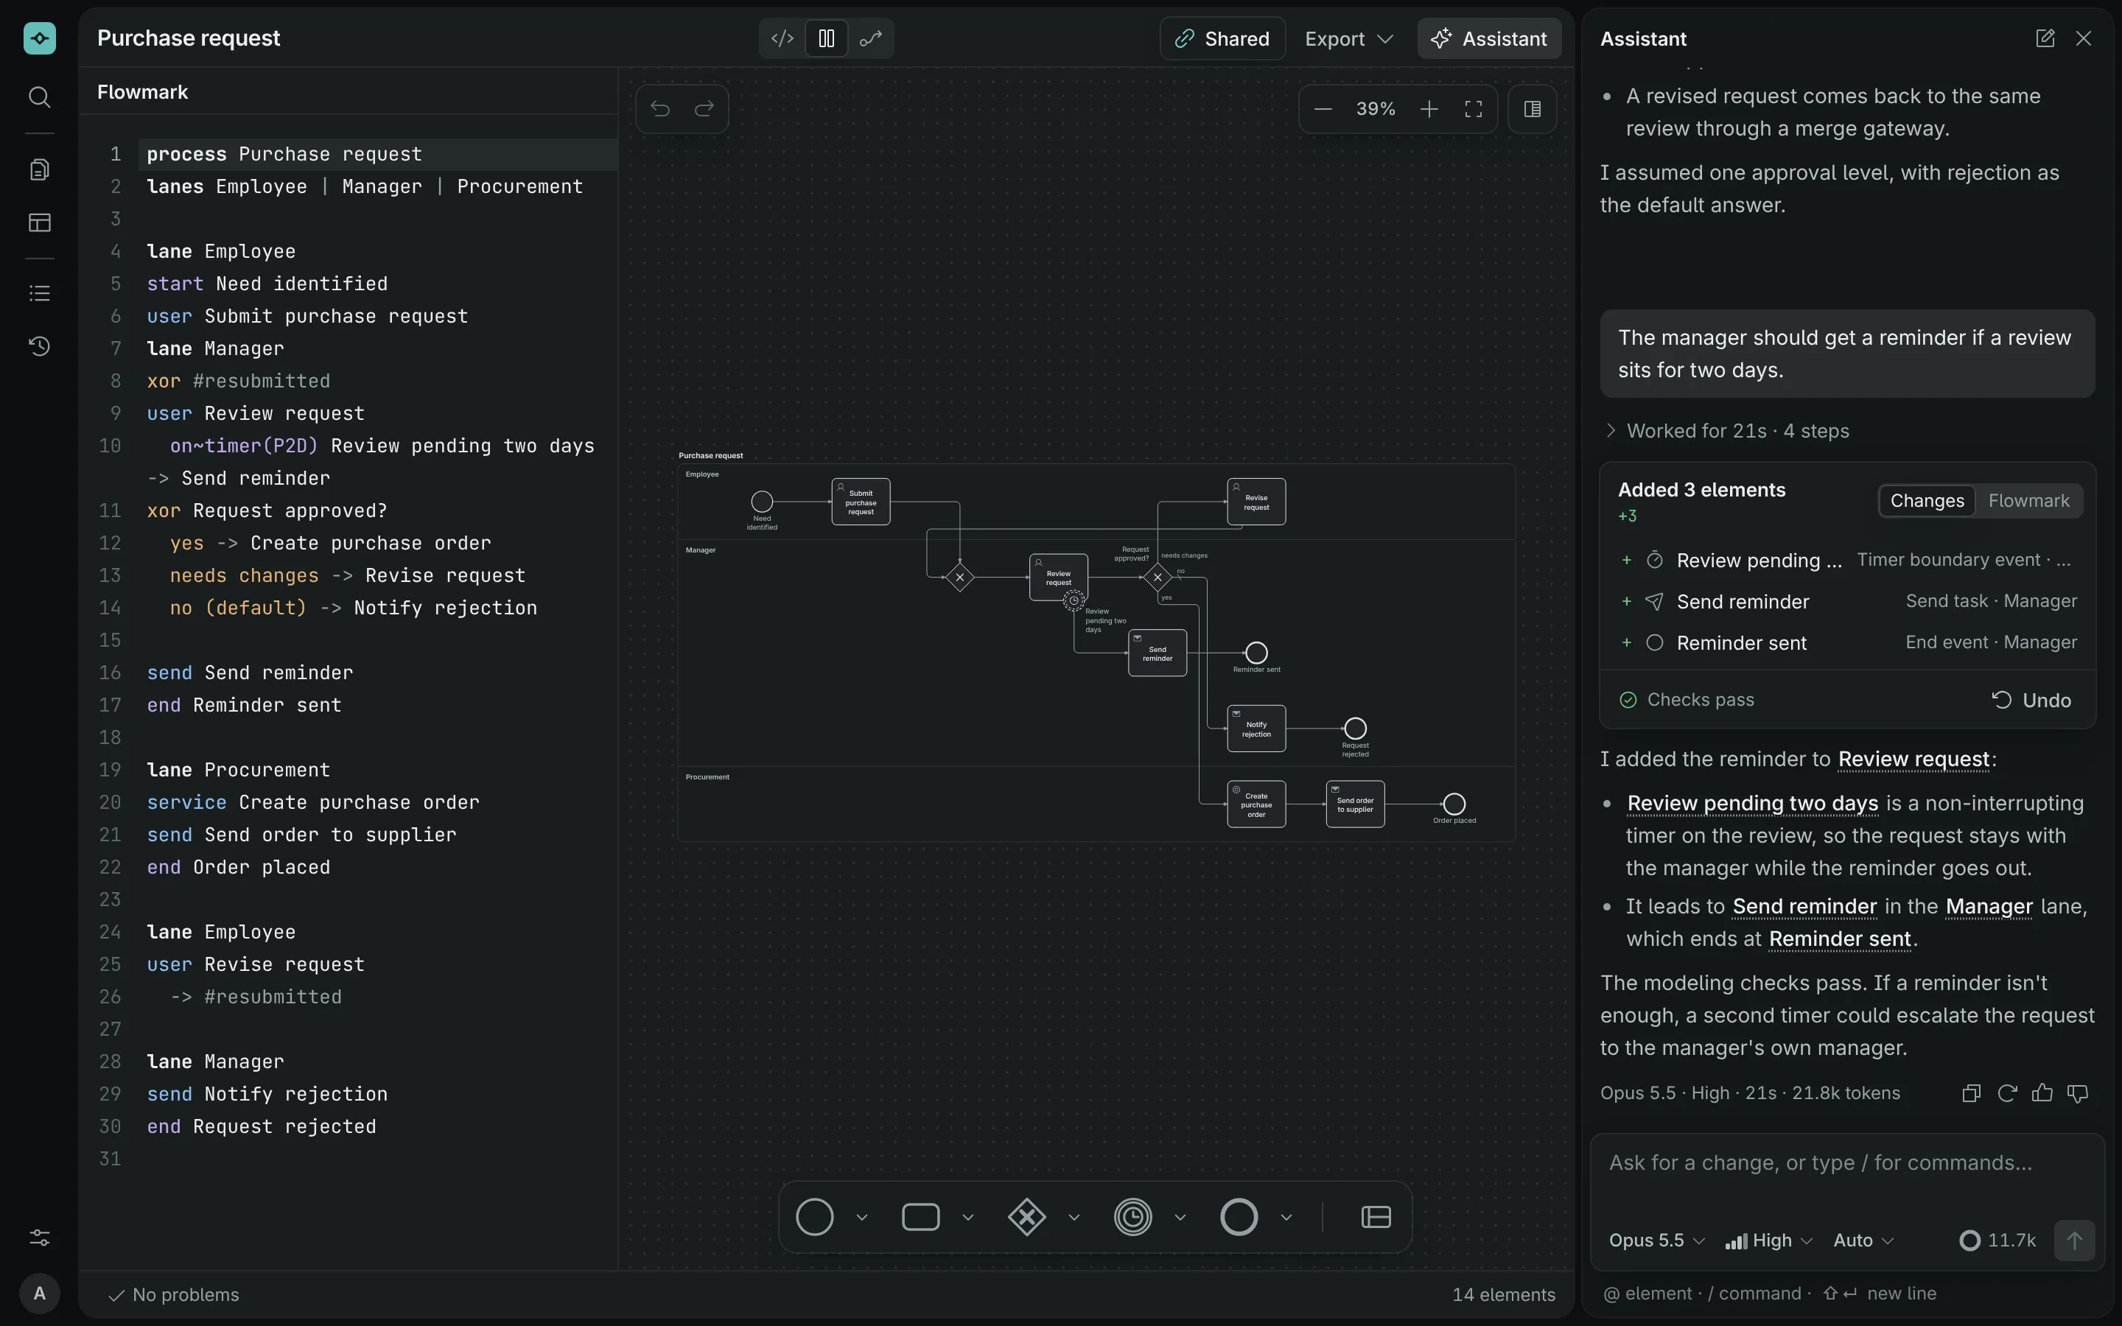Open the documents icon in left sidebar
This screenshot has height=1326, width=2122.
40,169
